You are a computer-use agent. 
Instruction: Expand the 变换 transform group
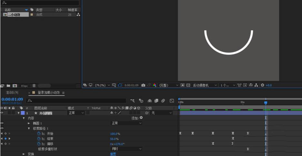tap(24, 154)
